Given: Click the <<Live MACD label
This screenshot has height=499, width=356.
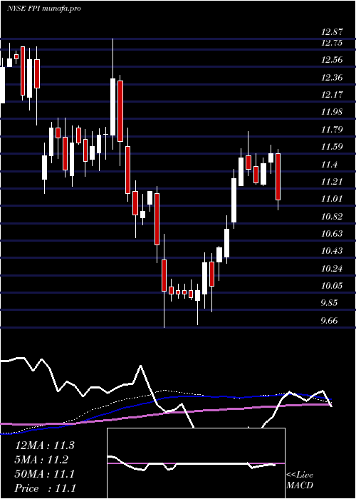Looking at the screenshot, I should [x=300, y=480].
